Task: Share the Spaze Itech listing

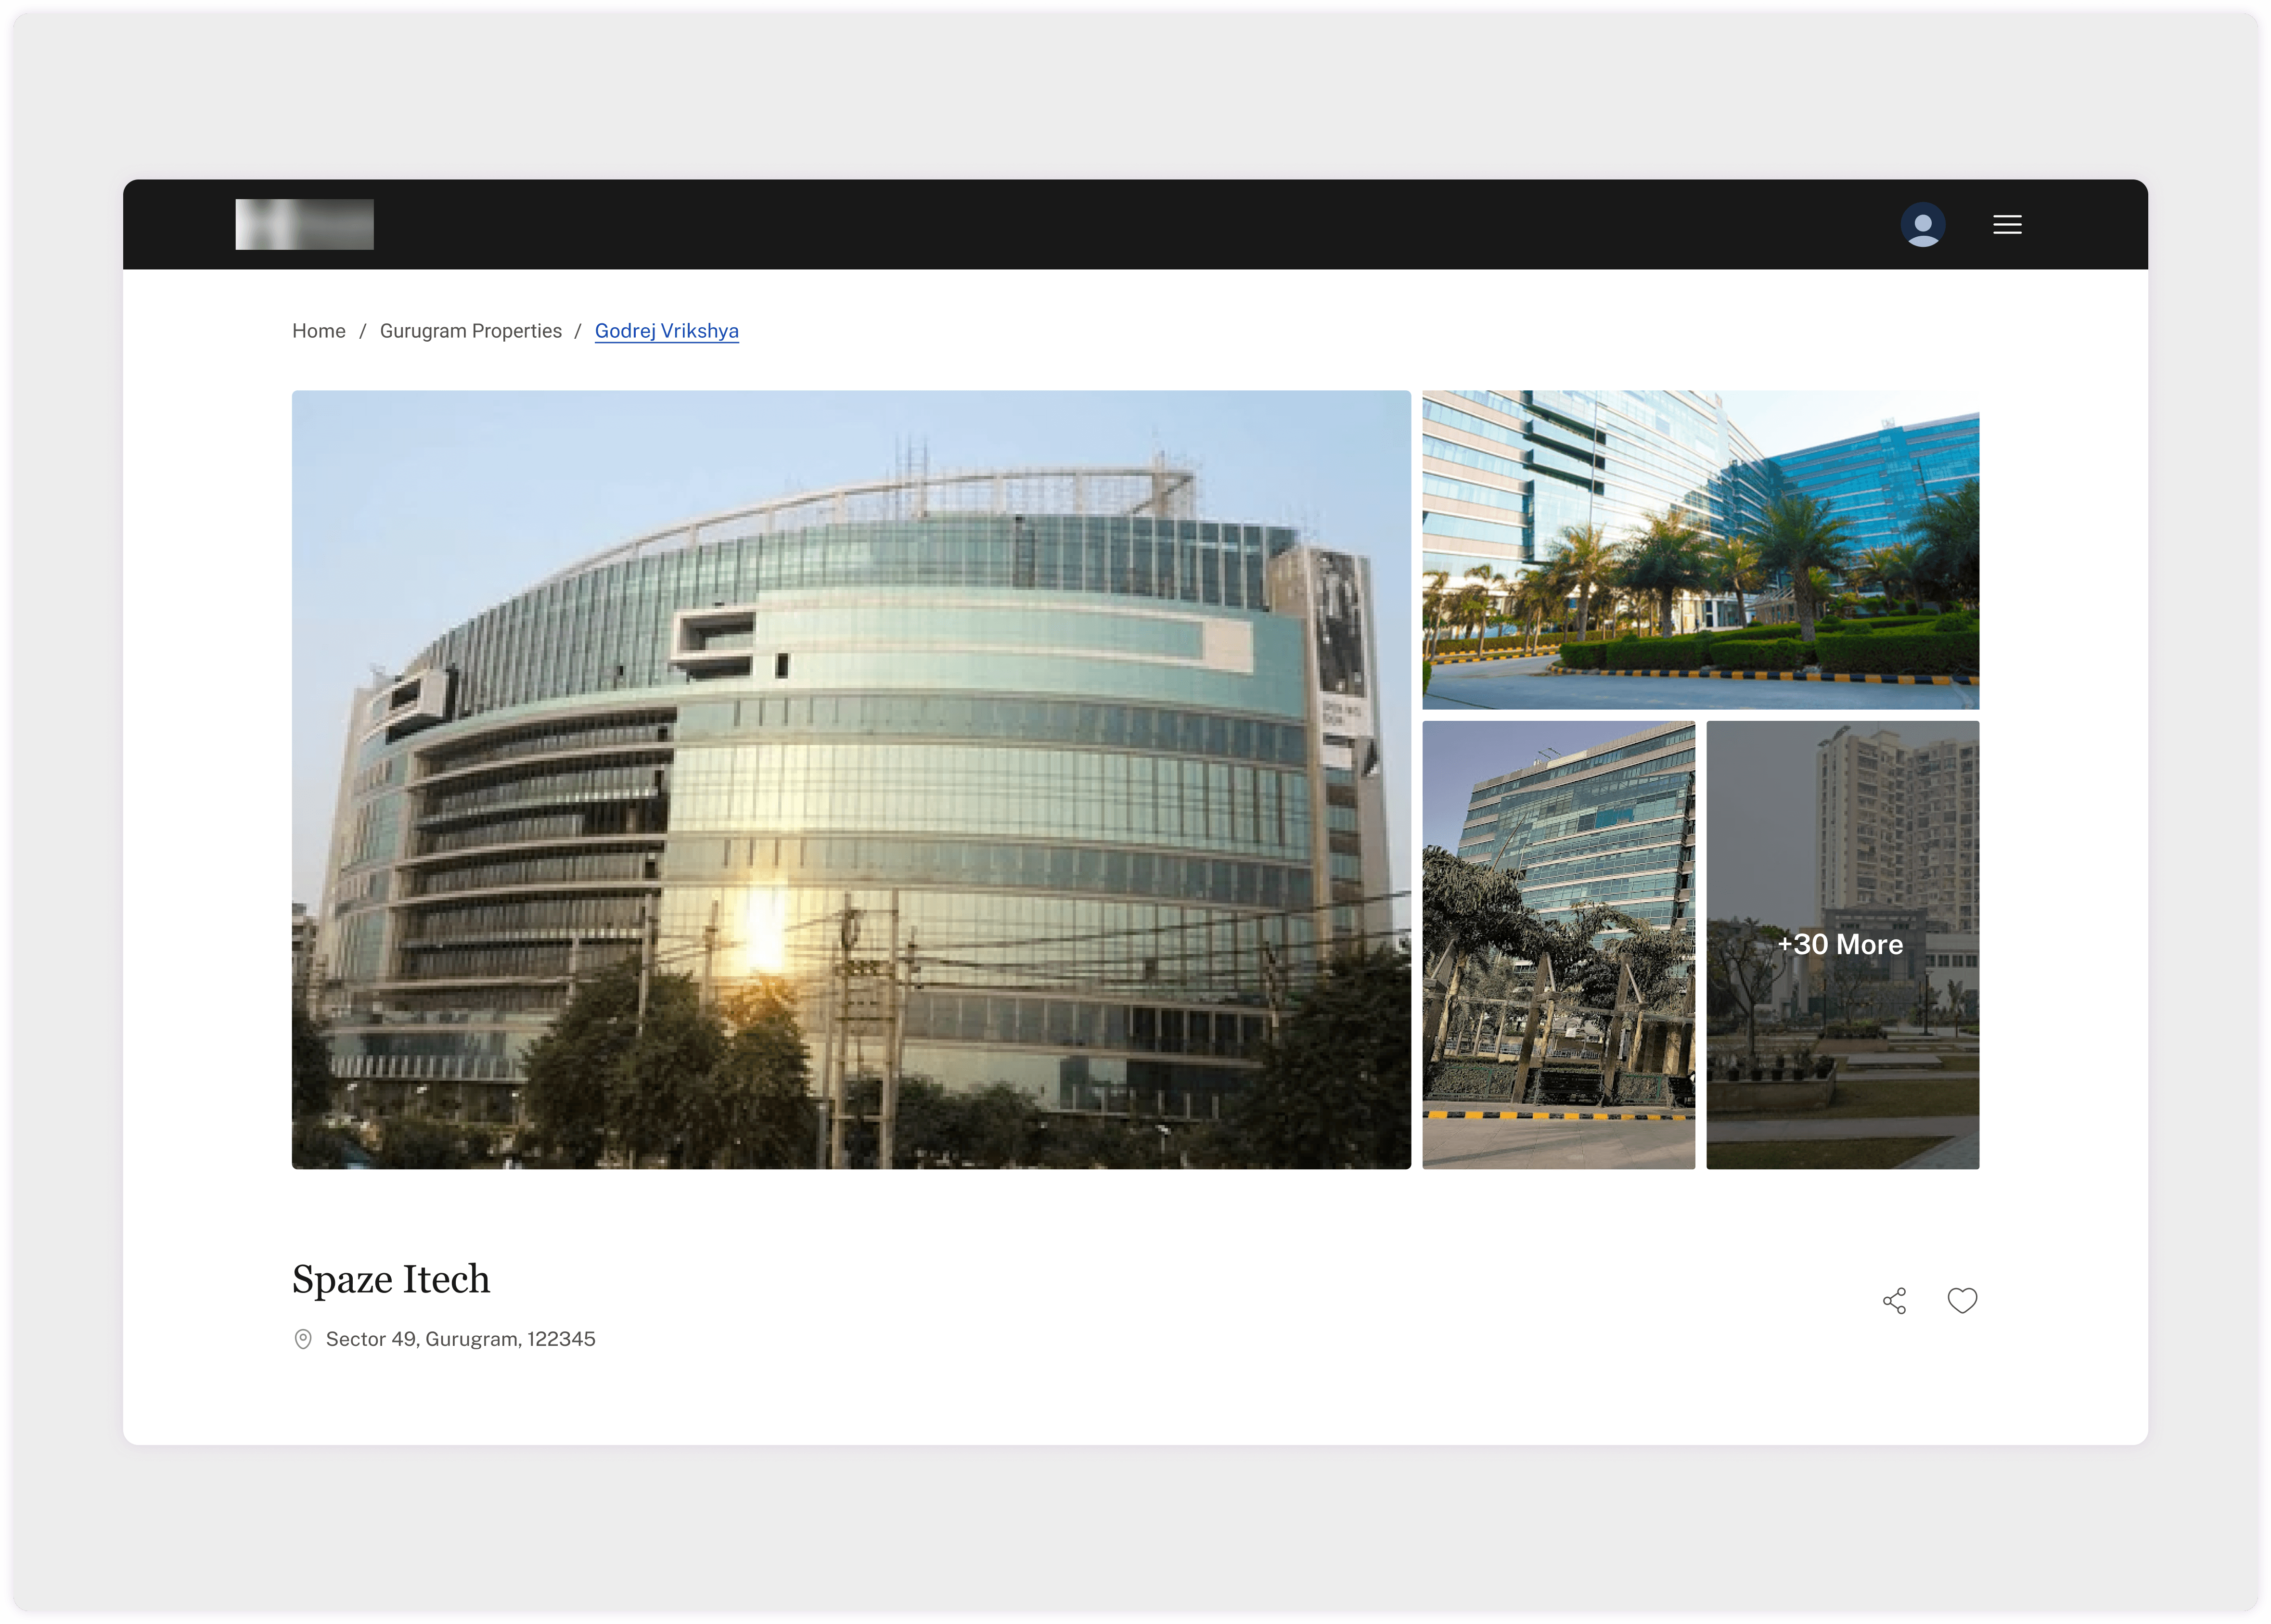Action: pos(1893,1300)
